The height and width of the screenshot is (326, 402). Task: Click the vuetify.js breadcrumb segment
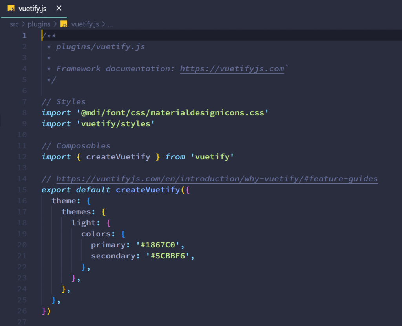point(85,24)
